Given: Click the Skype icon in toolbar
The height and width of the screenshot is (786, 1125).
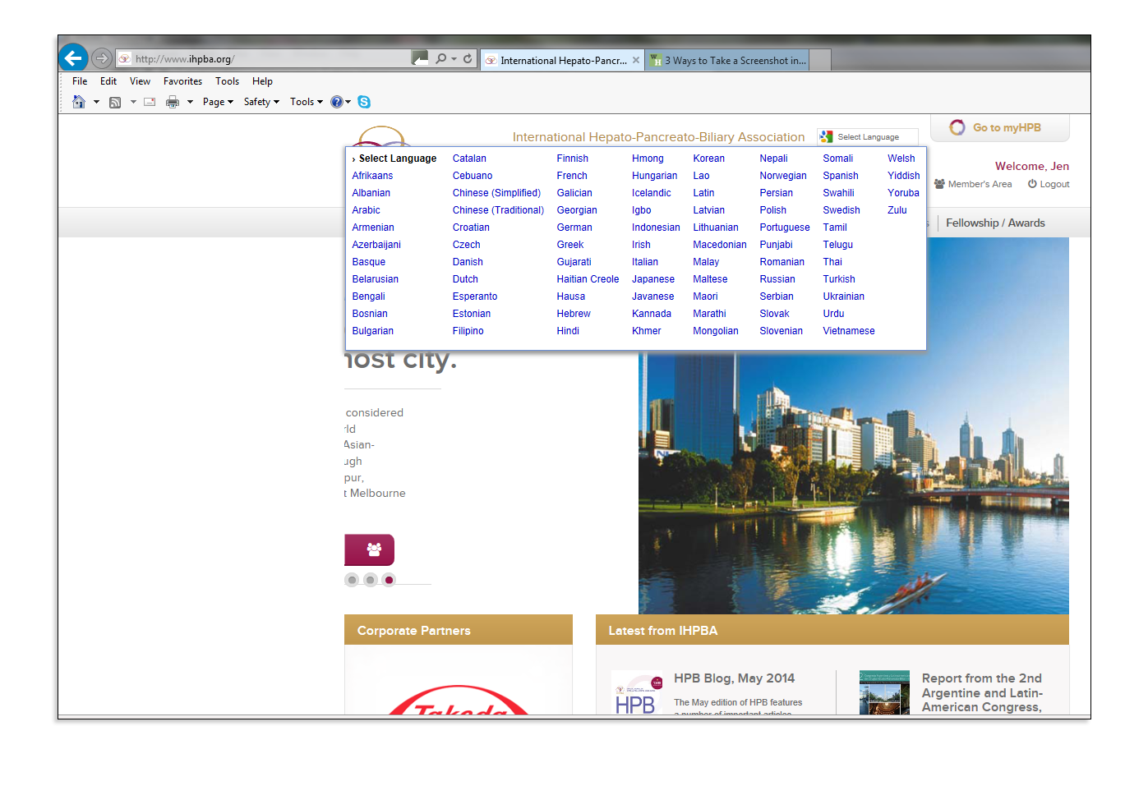Looking at the screenshot, I should [x=364, y=102].
